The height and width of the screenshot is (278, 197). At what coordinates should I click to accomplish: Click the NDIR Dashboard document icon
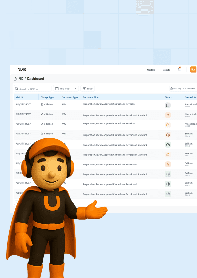click(x=15, y=79)
